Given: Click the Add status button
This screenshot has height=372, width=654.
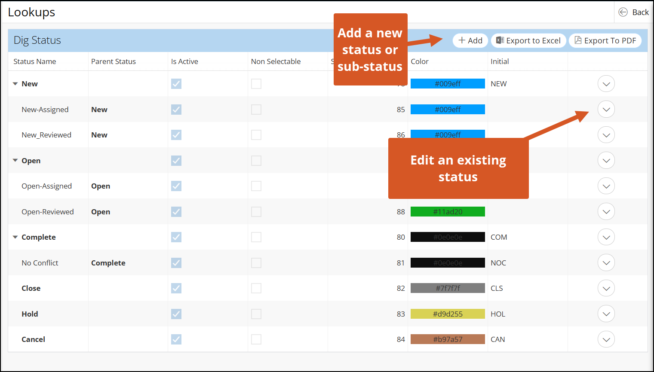Looking at the screenshot, I should (x=470, y=40).
